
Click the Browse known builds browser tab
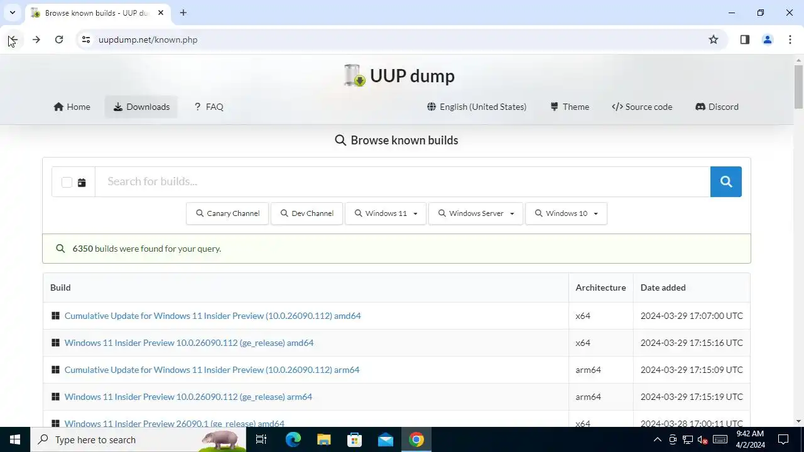click(97, 13)
